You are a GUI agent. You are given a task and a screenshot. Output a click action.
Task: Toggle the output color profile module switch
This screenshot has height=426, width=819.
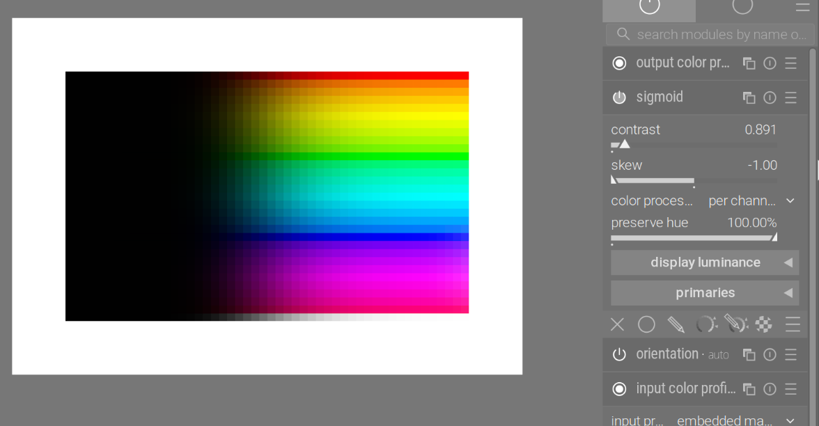pos(619,63)
